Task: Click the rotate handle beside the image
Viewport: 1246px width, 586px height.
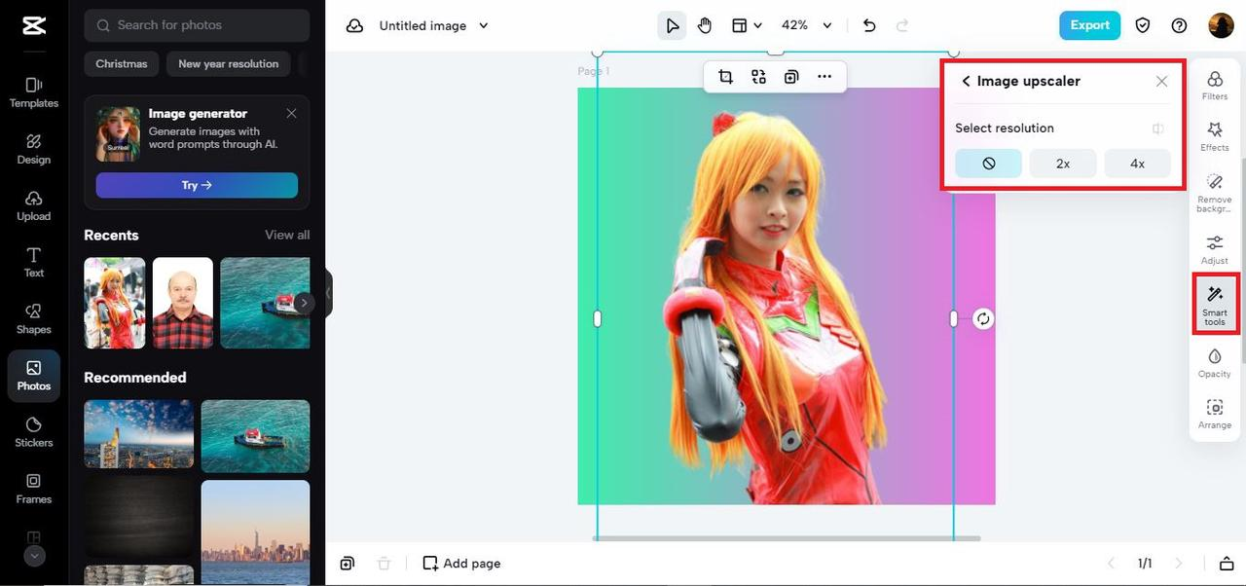Action: coord(983,318)
